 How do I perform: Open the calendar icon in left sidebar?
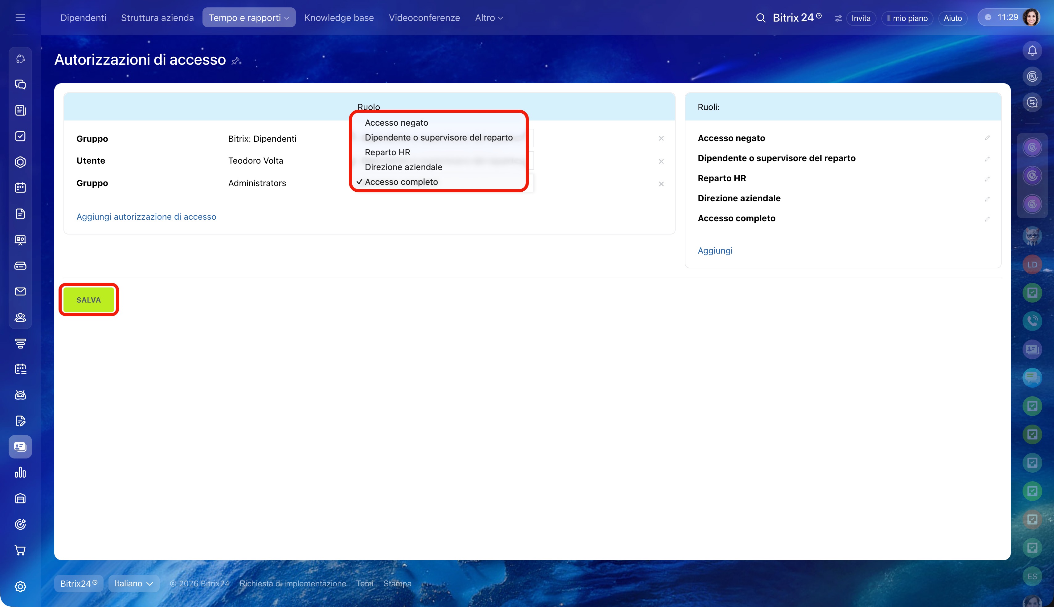(20, 188)
